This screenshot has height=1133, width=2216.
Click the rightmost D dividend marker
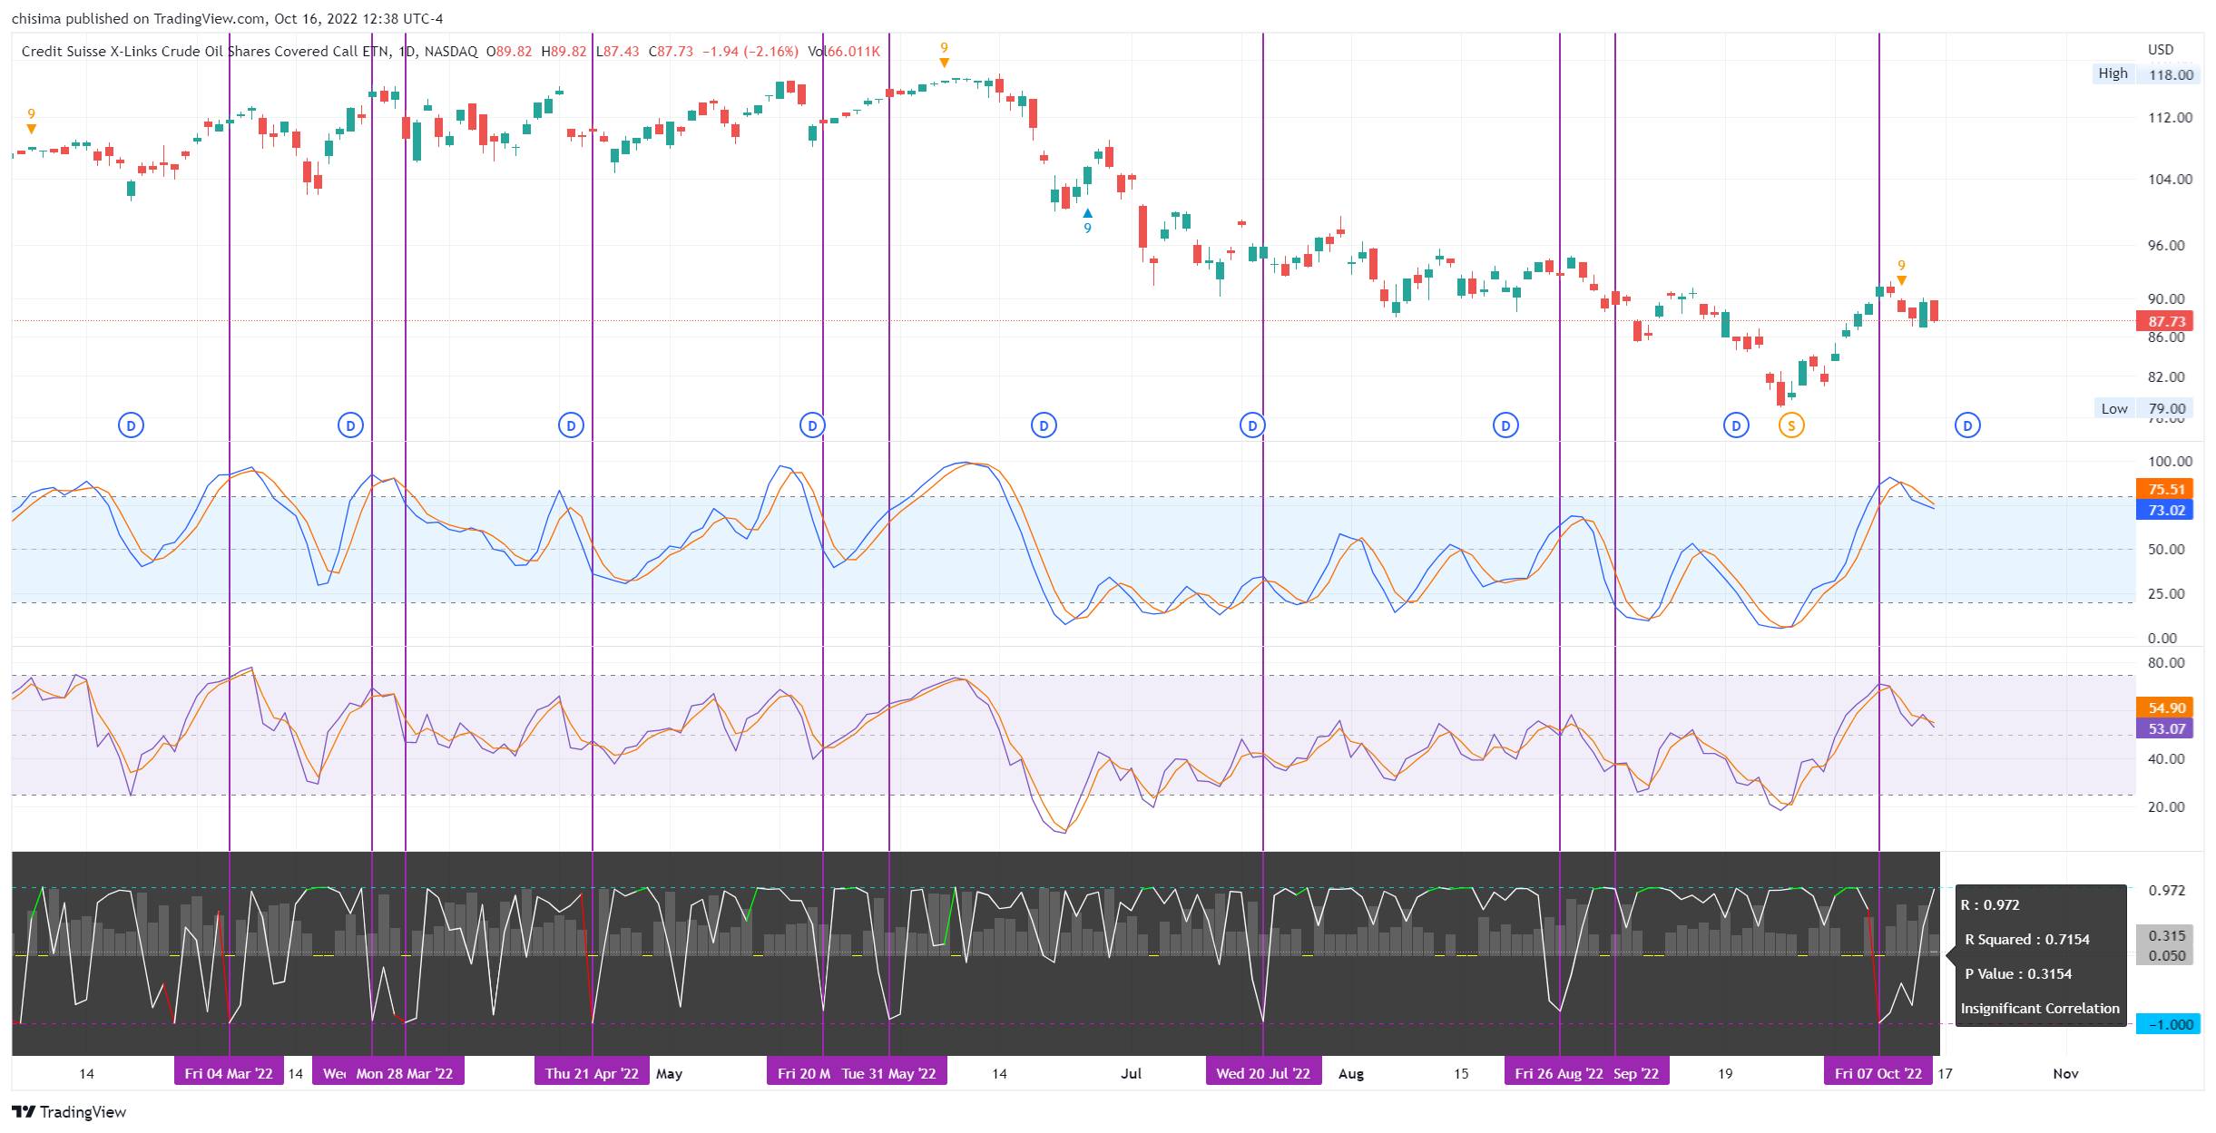pos(1966,425)
